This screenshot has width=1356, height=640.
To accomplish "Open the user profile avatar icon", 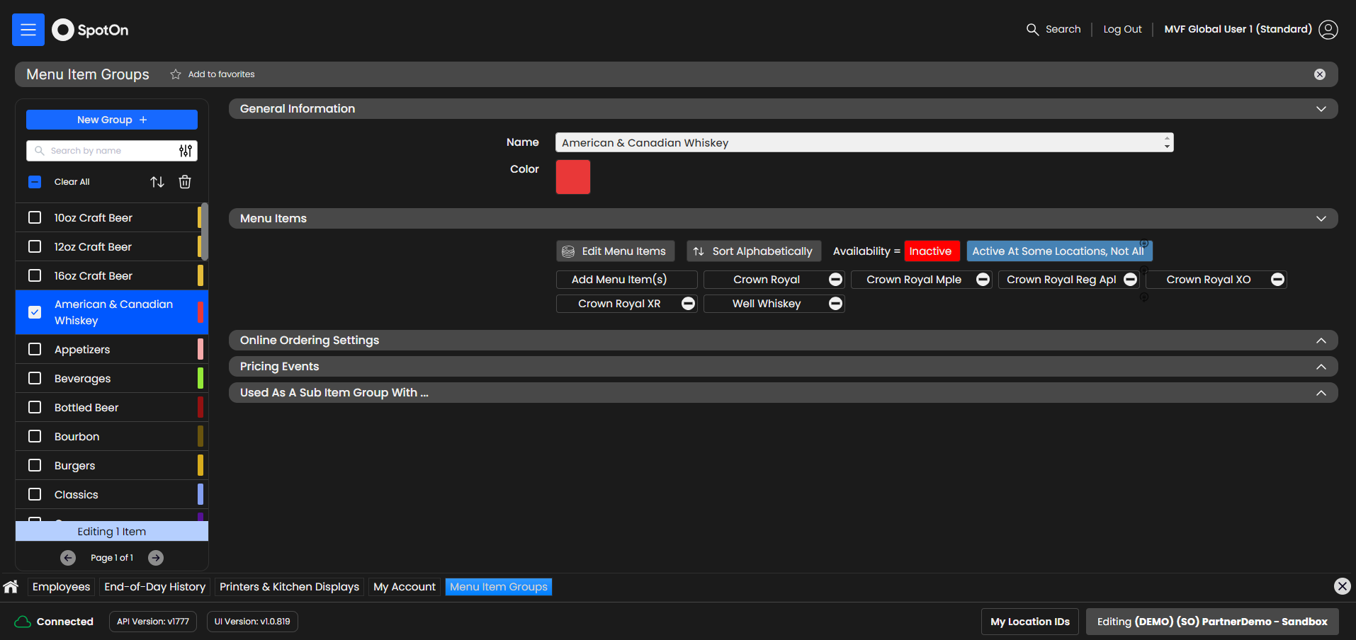I will [x=1328, y=29].
